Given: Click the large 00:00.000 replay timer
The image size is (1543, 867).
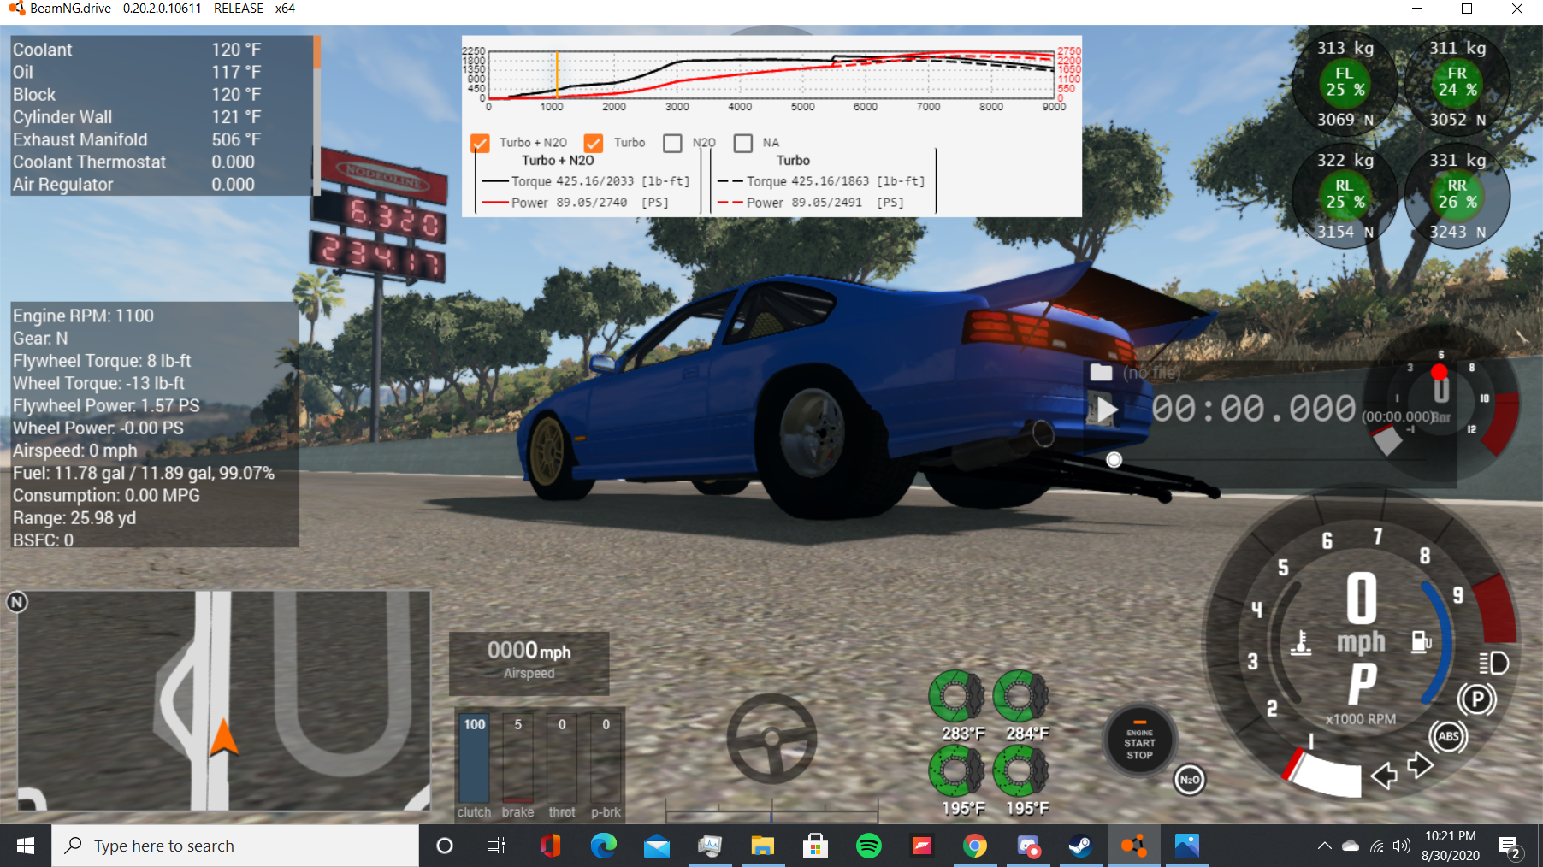Looking at the screenshot, I should point(1254,409).
